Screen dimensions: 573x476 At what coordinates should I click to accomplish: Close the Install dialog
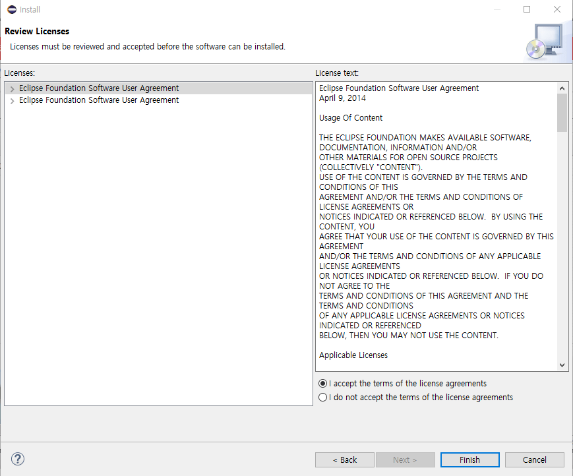pyautogui.click(x=557, y=10)
